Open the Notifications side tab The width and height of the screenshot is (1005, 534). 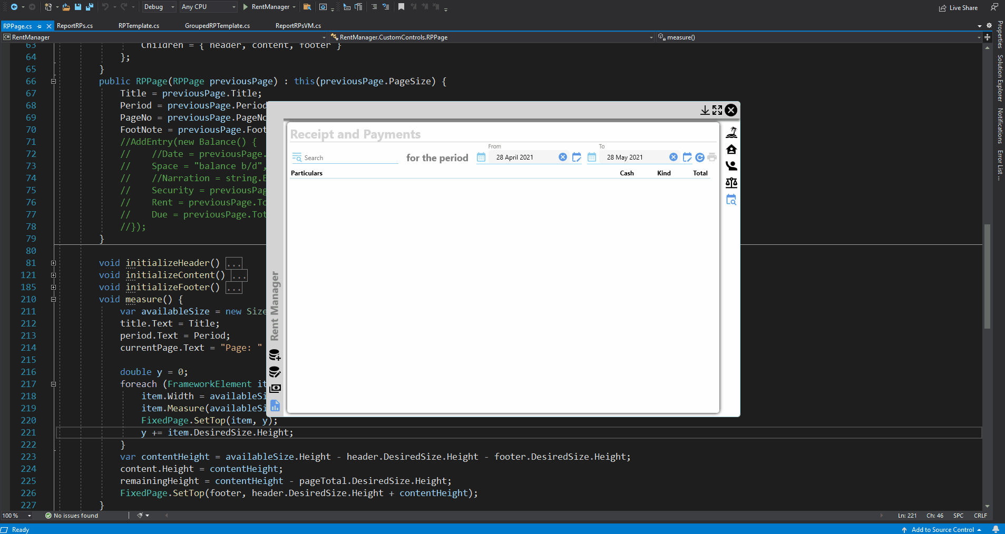tap(1000, 126)
